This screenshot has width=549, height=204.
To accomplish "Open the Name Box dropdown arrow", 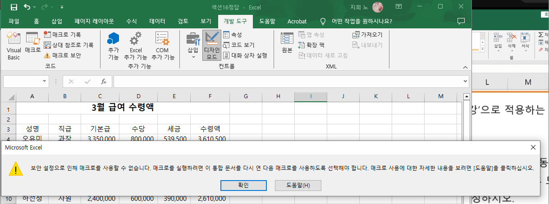I will (x=45, y=82).
